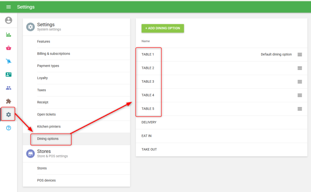Open the Inventory cart icon in sidebar
Image resolution: width=311 pixels, height=192 pixels.
(9, 61)
